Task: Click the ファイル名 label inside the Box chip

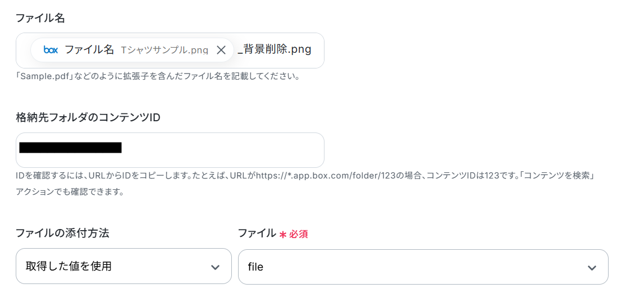Action: point(89,50)
